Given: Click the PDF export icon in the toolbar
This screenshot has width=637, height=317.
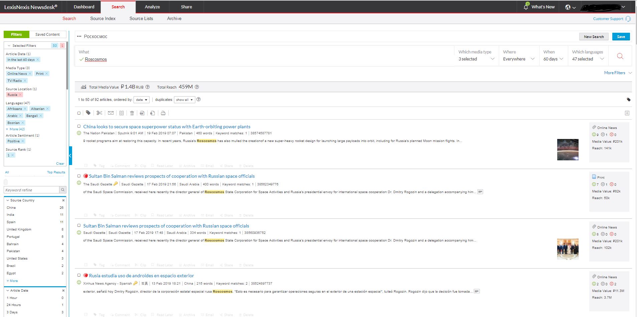Looking at the screenshot, I should click(142, 113).
